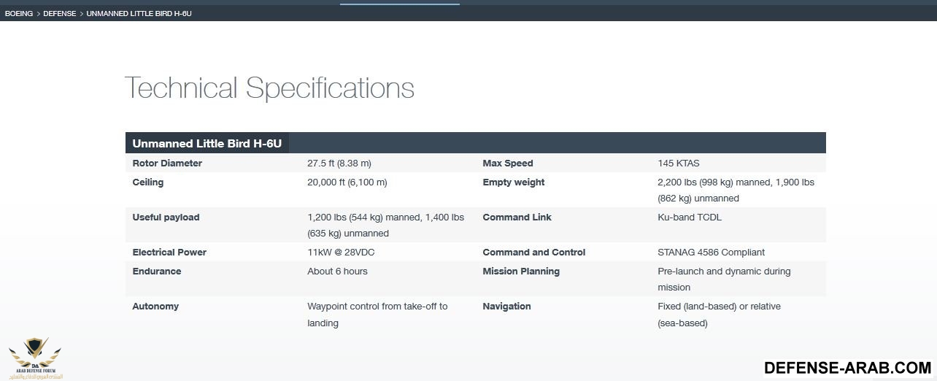Screen dimensions: 937x381
Task: Click the DEFENSE-ARAB.COM watermark text
Action: click(x=847, y=368)
